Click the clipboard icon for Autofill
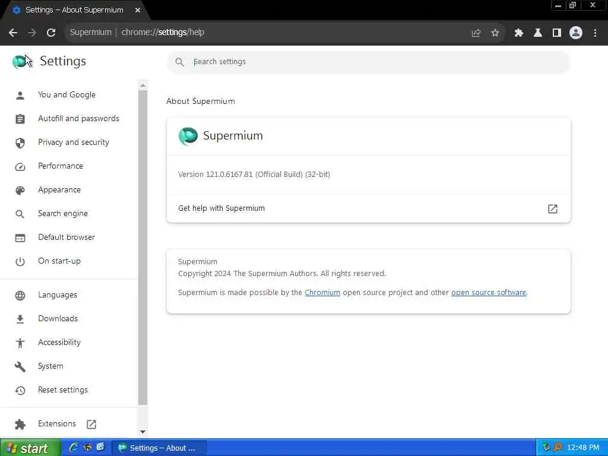The height and width of the screenshot is (456, 608). 20,119
